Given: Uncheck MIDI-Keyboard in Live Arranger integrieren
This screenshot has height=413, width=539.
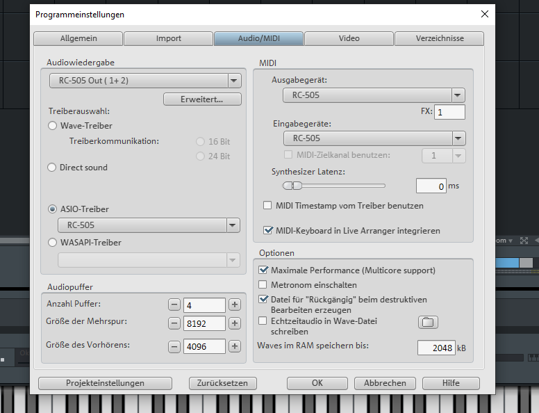Looking at the screenshot, I should 268,230.
